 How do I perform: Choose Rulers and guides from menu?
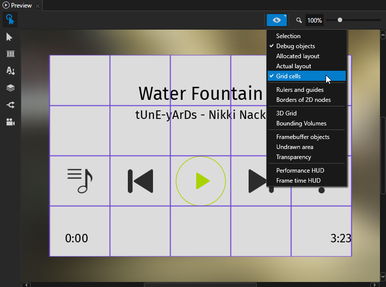click(x=299, y=90)
